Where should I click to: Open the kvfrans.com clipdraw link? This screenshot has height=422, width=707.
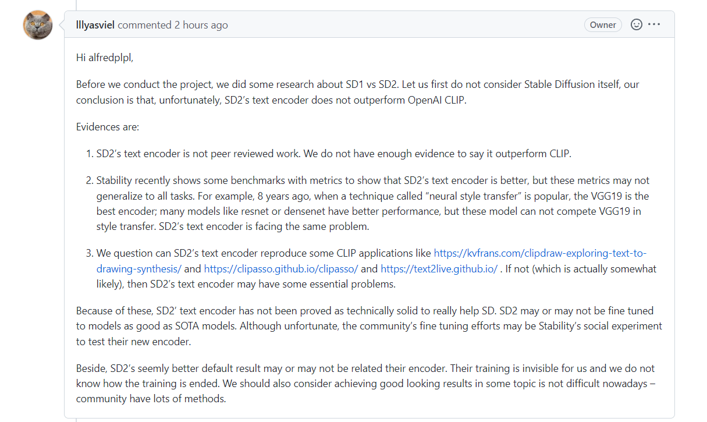[540, 253]
